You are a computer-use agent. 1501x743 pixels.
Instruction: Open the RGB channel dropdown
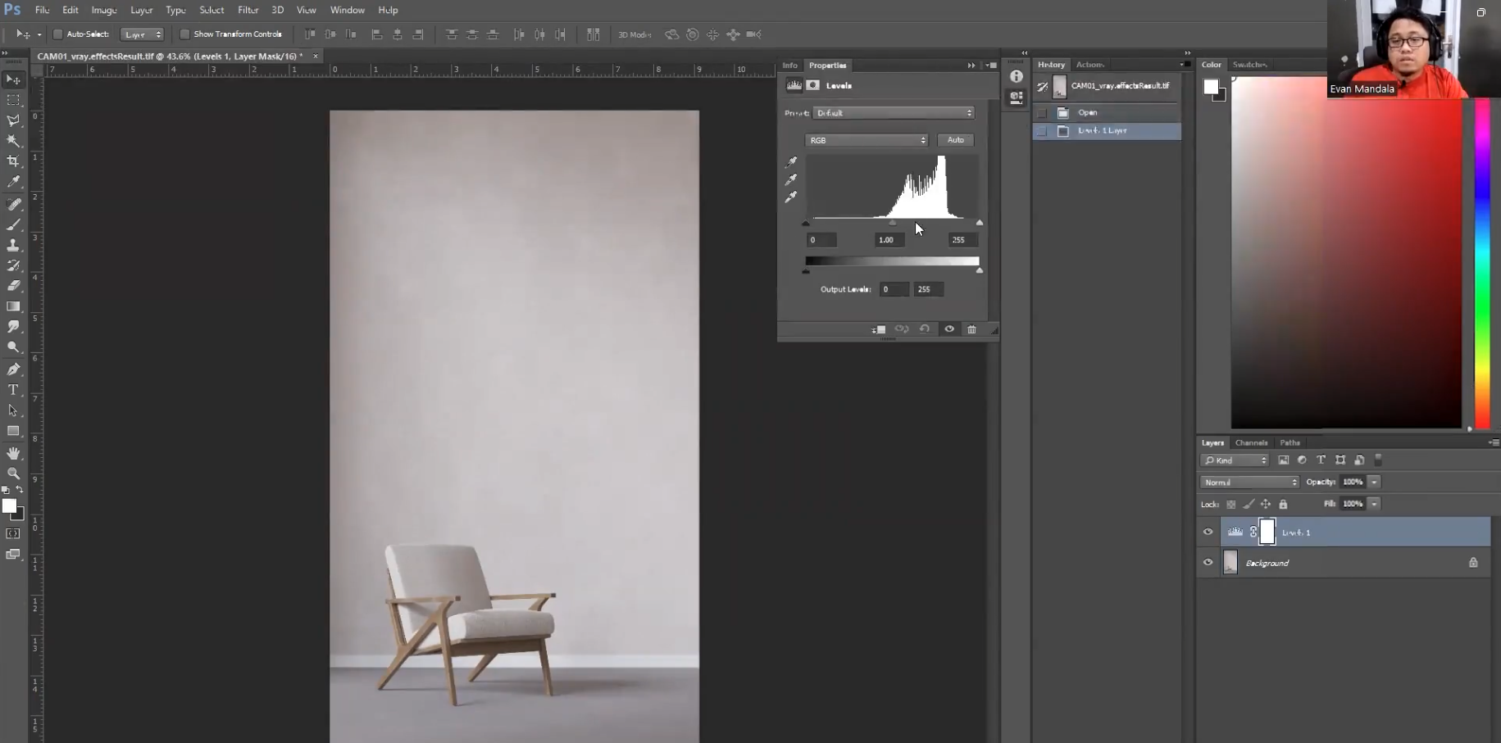click(x=866, y=140)
